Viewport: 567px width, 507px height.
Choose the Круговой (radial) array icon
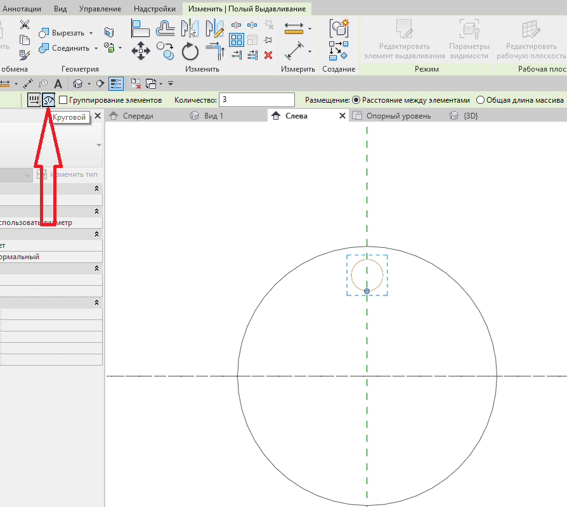pos(48,100)
